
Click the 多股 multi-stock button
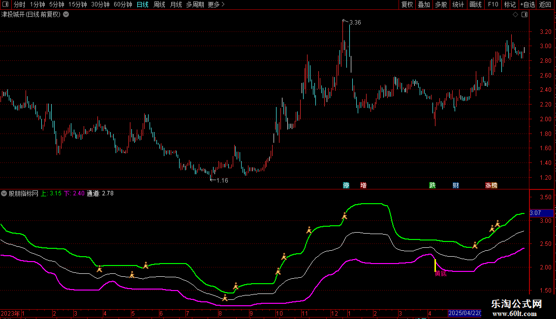(441, 4)
